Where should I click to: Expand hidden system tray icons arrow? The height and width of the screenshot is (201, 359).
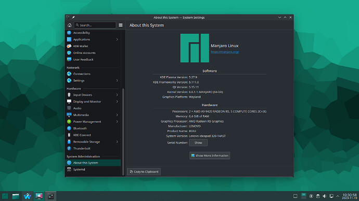(338, 196)
